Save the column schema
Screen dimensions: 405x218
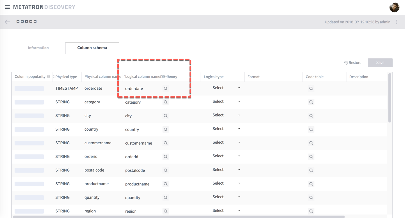380,62
